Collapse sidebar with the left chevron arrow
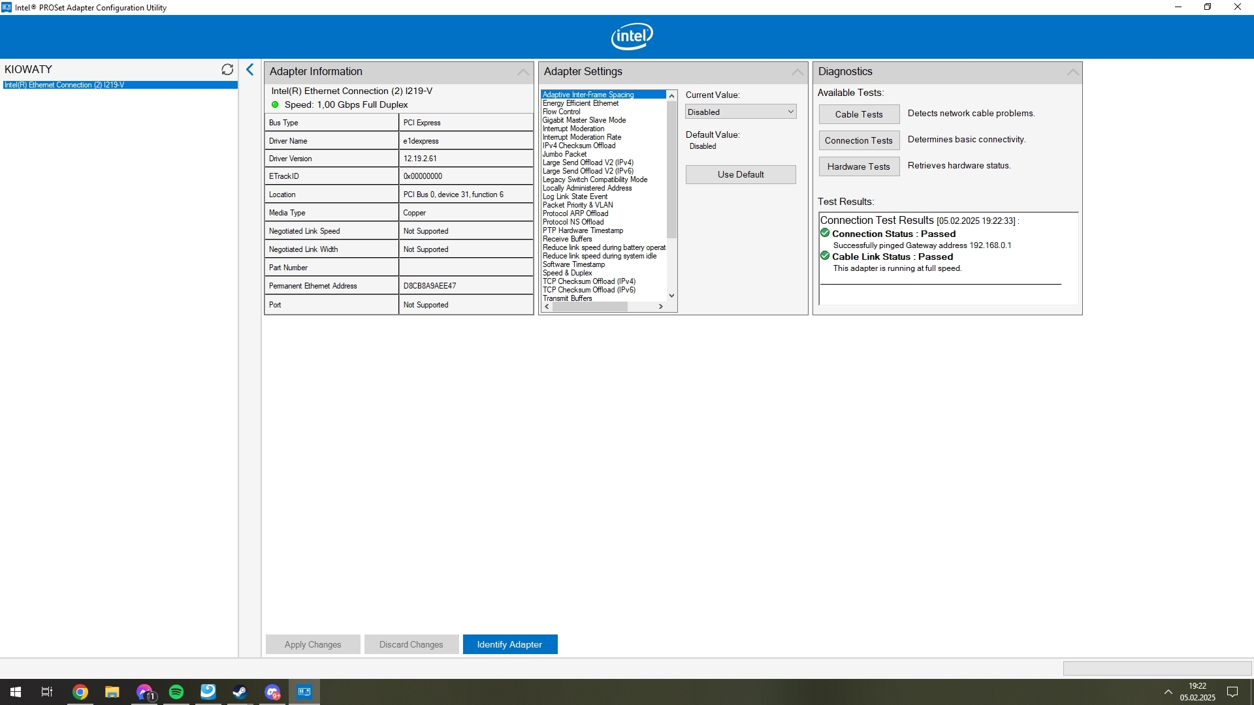1254x705 pixels. pyautogui.click(x=249, y=70)
